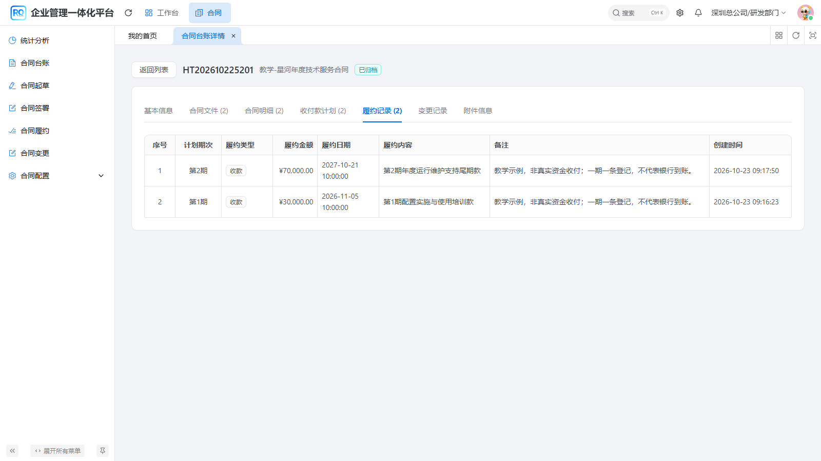Select the 履约记录 (2) tab
The width and height of the screenshot is (821, 461).
coord(382,111)
